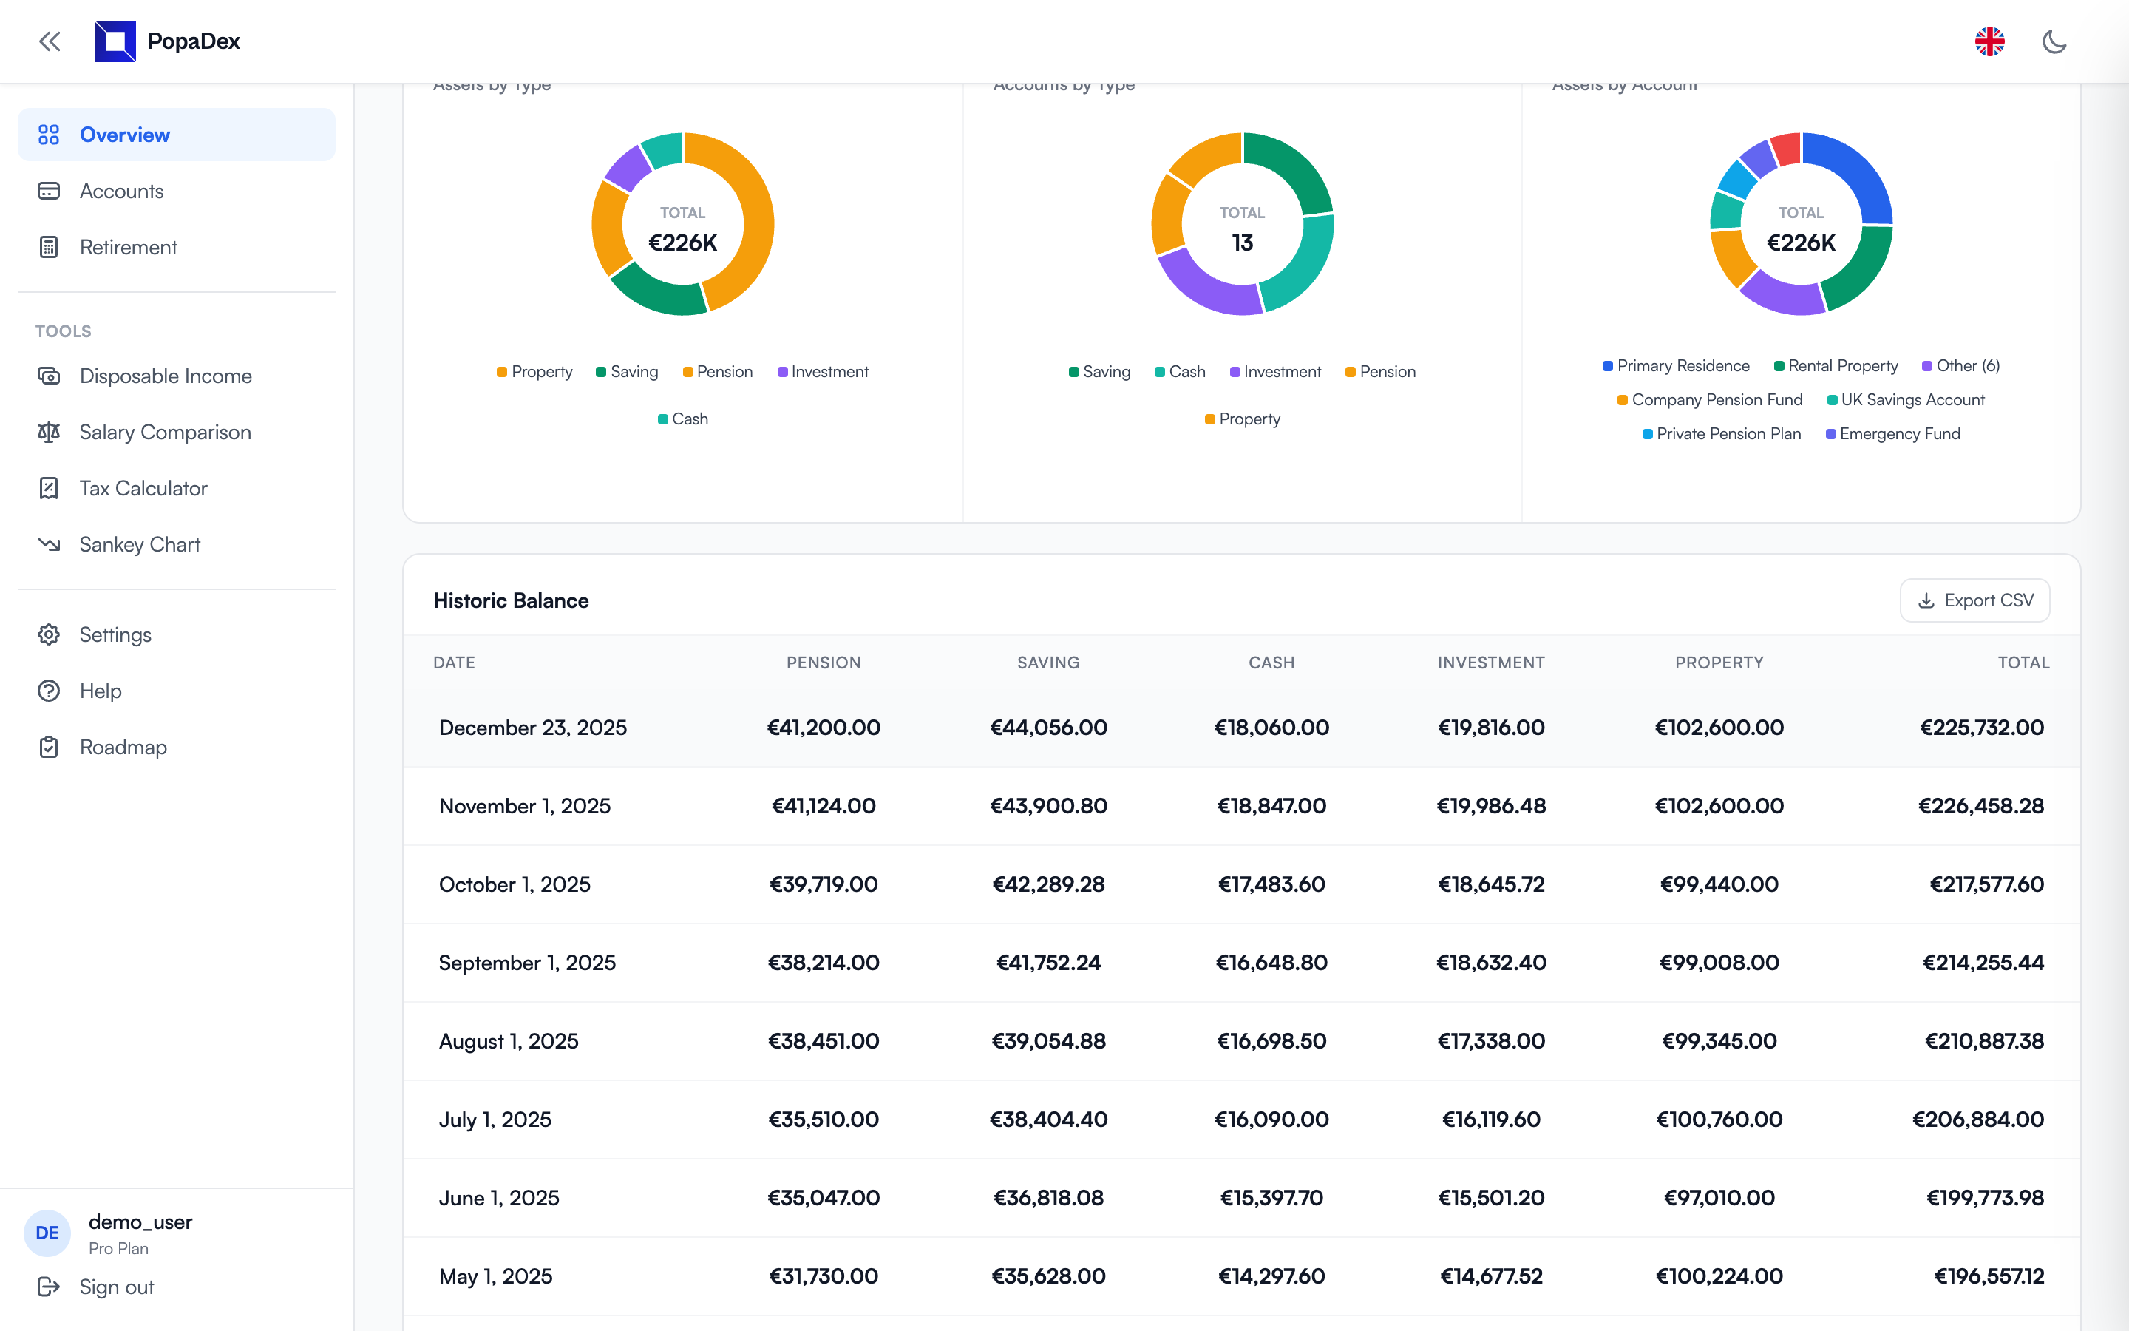Sign out of the demo_user account

(x=115, y=1286)
